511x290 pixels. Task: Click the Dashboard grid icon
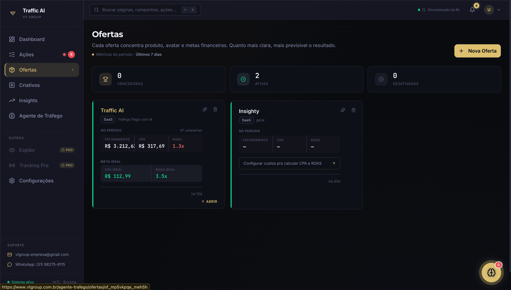[12, 39]
